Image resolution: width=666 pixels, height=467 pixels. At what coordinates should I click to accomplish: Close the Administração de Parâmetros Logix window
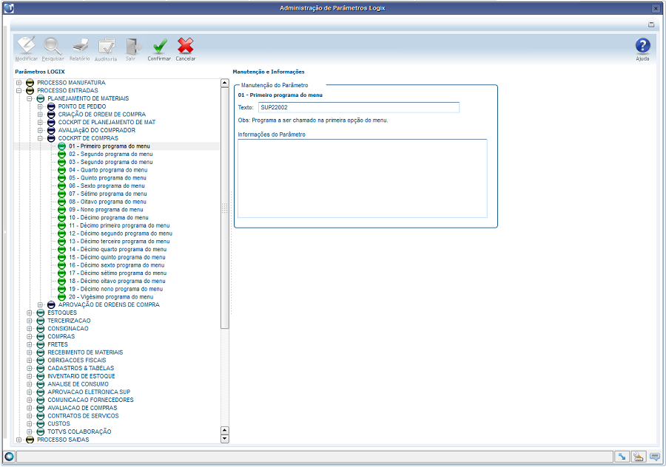[656, 8]
